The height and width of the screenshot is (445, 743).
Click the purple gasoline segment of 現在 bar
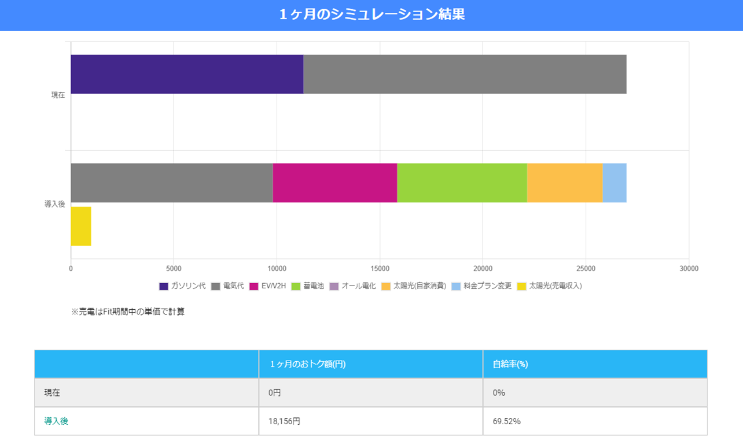point(187,74)
